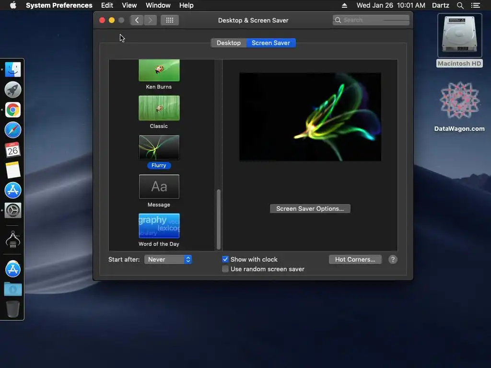Image resolution: width=491 pixels, height=368 pixels.
Task: Select the Flurry screen saver thumbnail
Action: [x=159, y=148]
